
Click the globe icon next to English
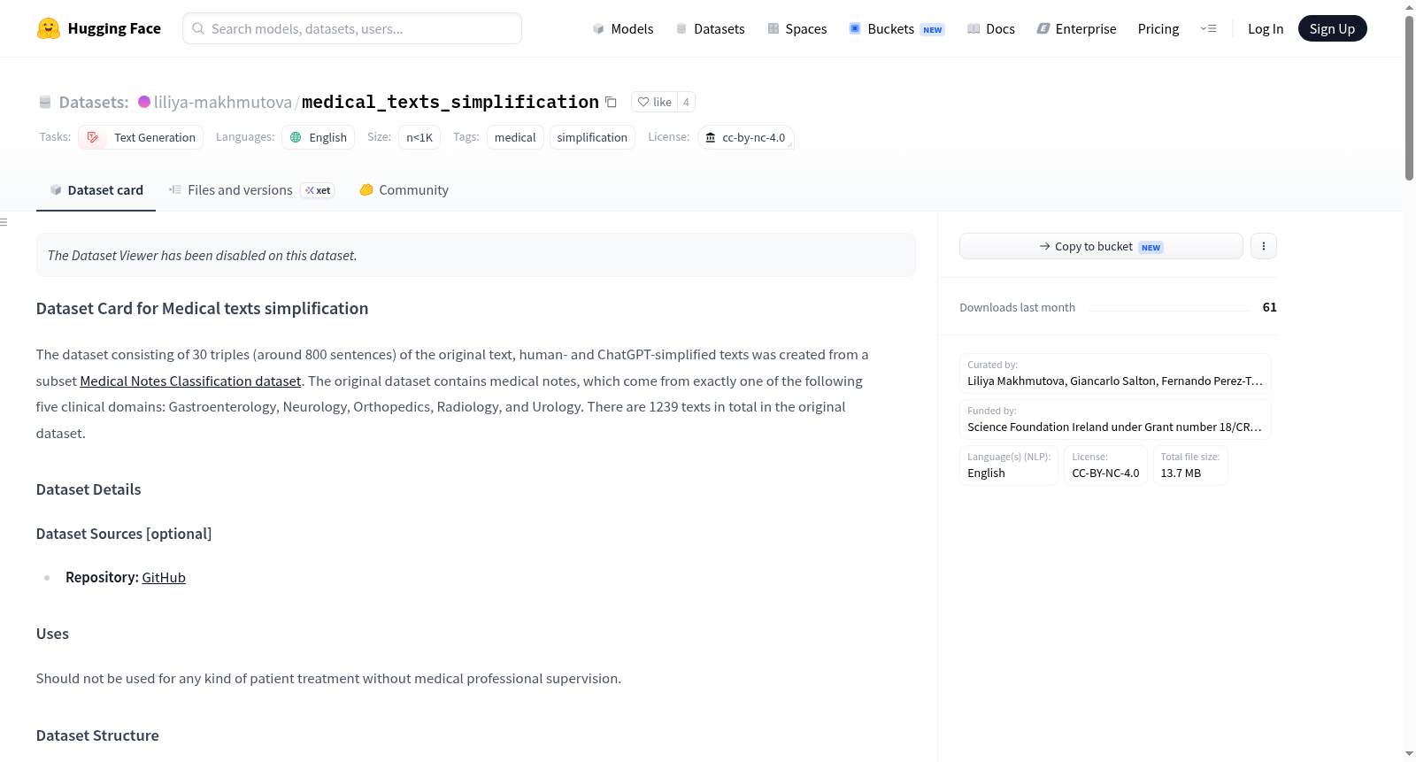[296, 137]
